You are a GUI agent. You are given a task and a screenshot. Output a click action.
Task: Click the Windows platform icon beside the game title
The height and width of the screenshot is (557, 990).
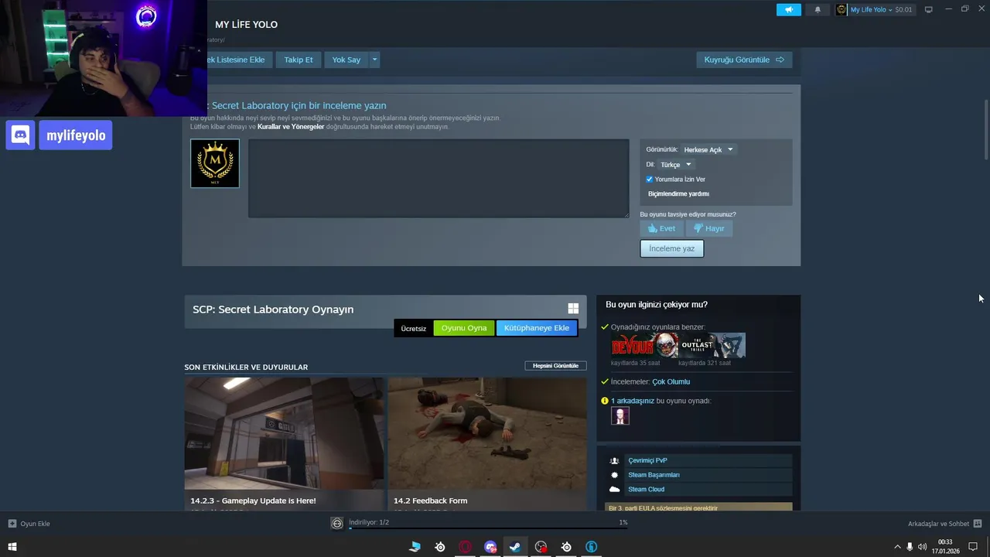pyautogui.click(x=573, y=308)
